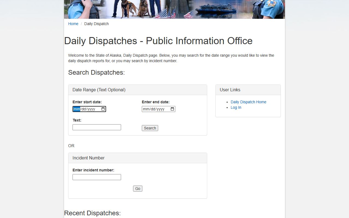Open the start date calendar picker icon
The height and width of the screenshot is (218, 349).
pyautogui.click(x=103, y=109)
